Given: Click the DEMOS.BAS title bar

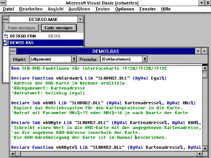Looking at the screenshot, I should [x=105, y=51].
